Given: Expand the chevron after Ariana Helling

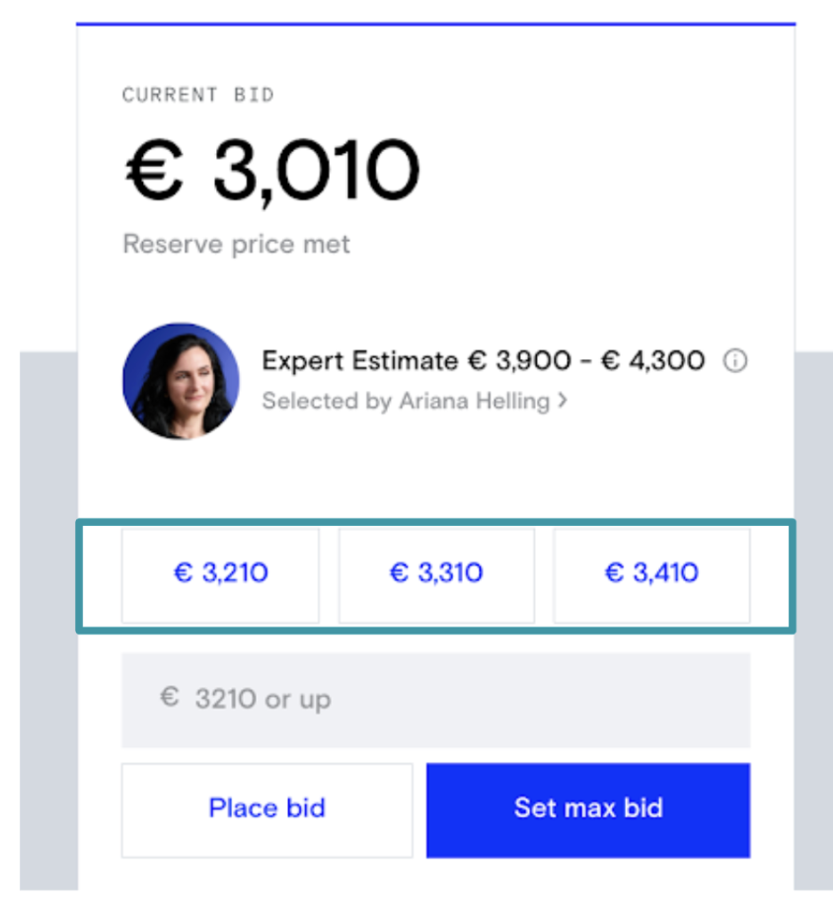Looking at the screenshot, I should [563, 402].
